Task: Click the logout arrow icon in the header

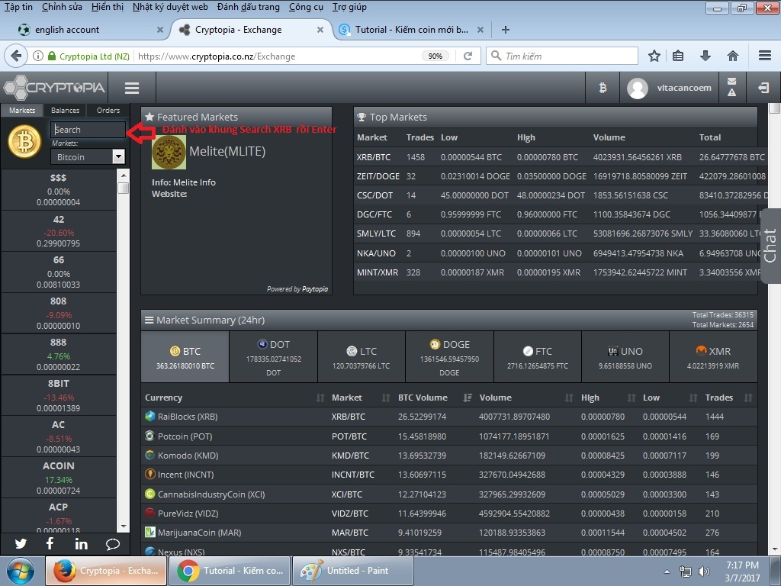Action: [763, 89]
